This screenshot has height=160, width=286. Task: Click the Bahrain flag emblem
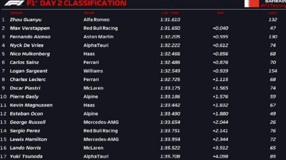pos(251,3)
